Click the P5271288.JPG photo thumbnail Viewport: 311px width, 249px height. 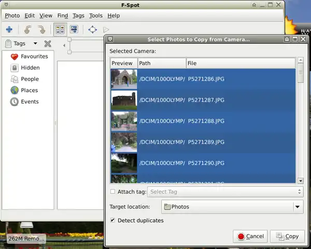(x=124, y=121)
